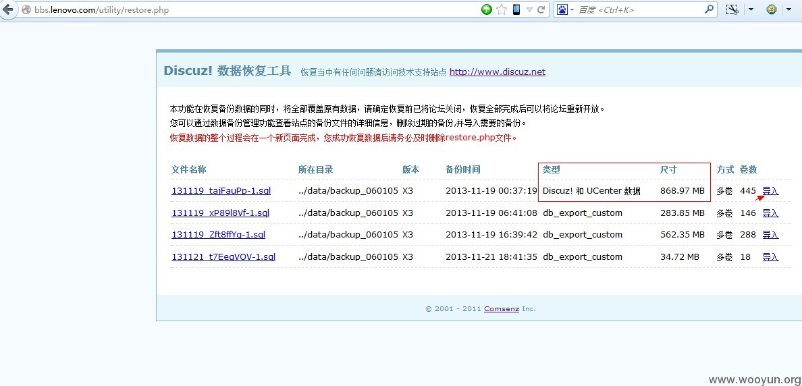The image size is (802, 386).
Task: Click type cell Discuz! 和 UCenter 数据
Action: coord(591,191)
